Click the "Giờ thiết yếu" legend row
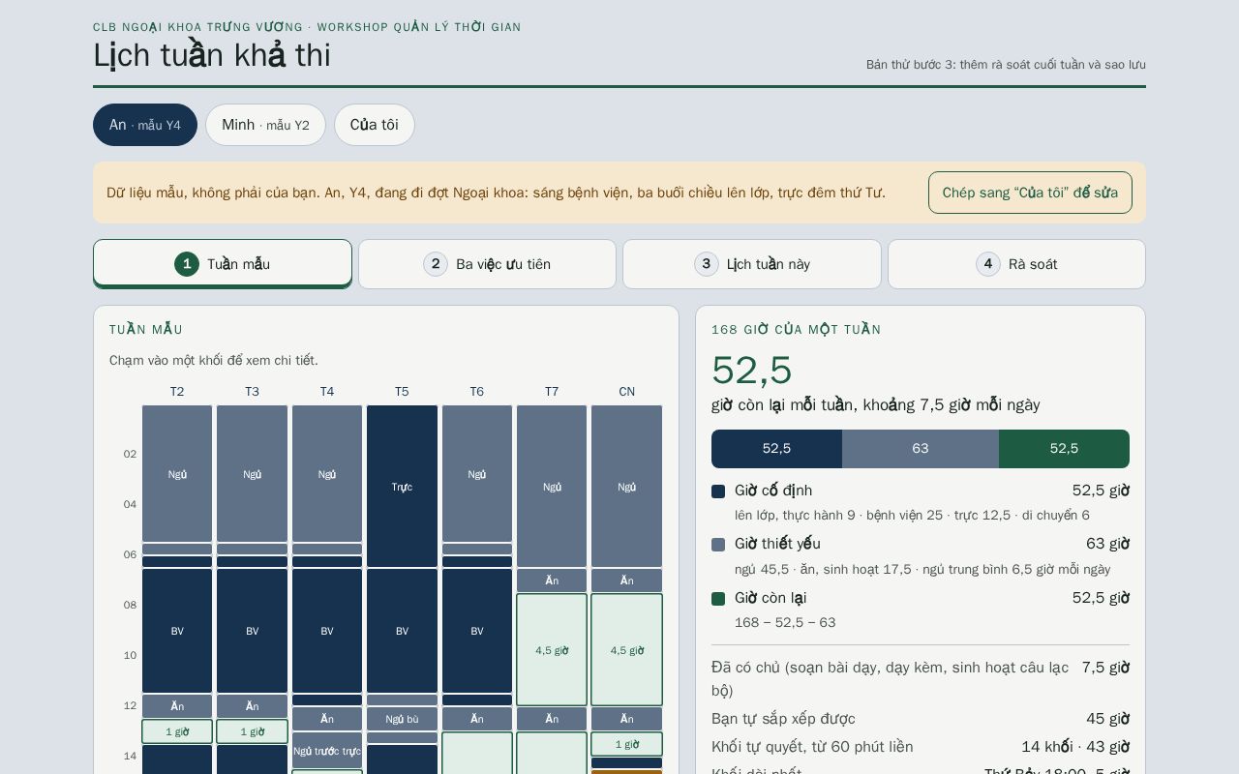 921,556
